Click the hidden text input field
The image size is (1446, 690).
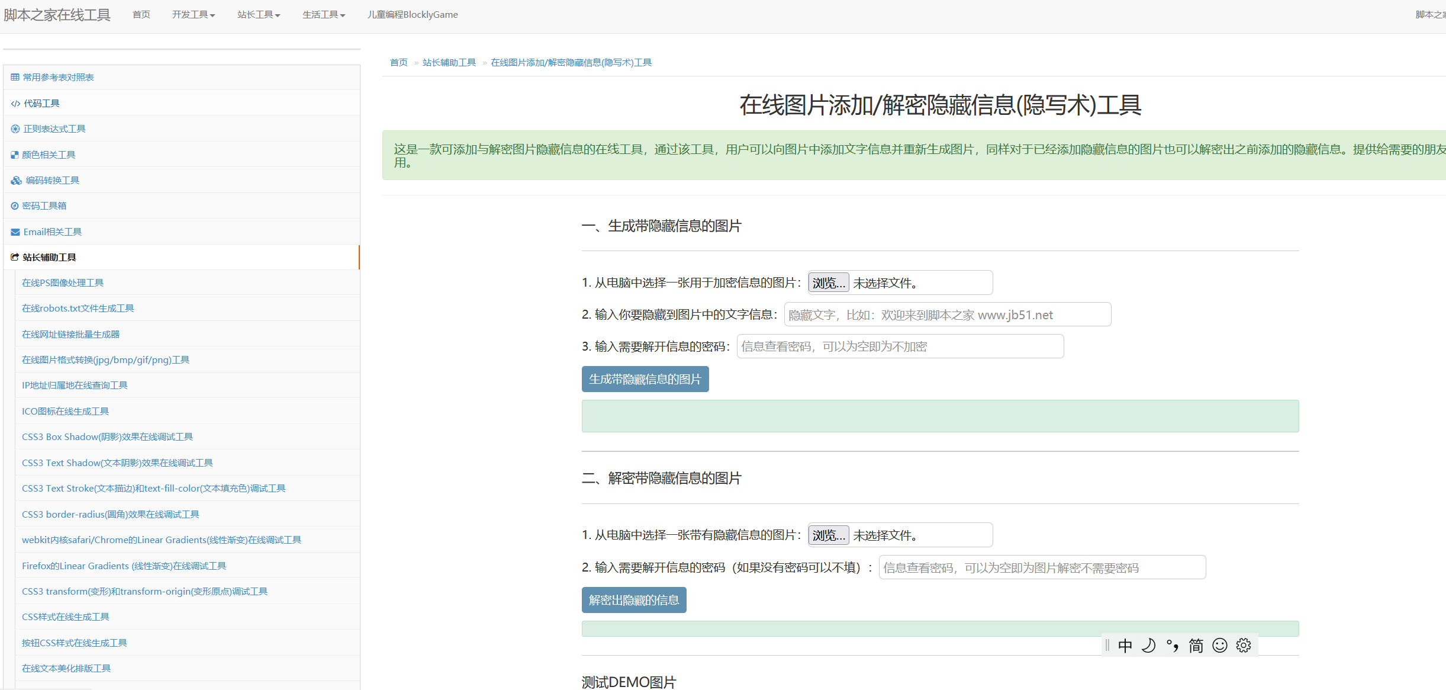click(947, 314)
